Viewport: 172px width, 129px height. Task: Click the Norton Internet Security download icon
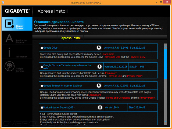tap(100, 107)
